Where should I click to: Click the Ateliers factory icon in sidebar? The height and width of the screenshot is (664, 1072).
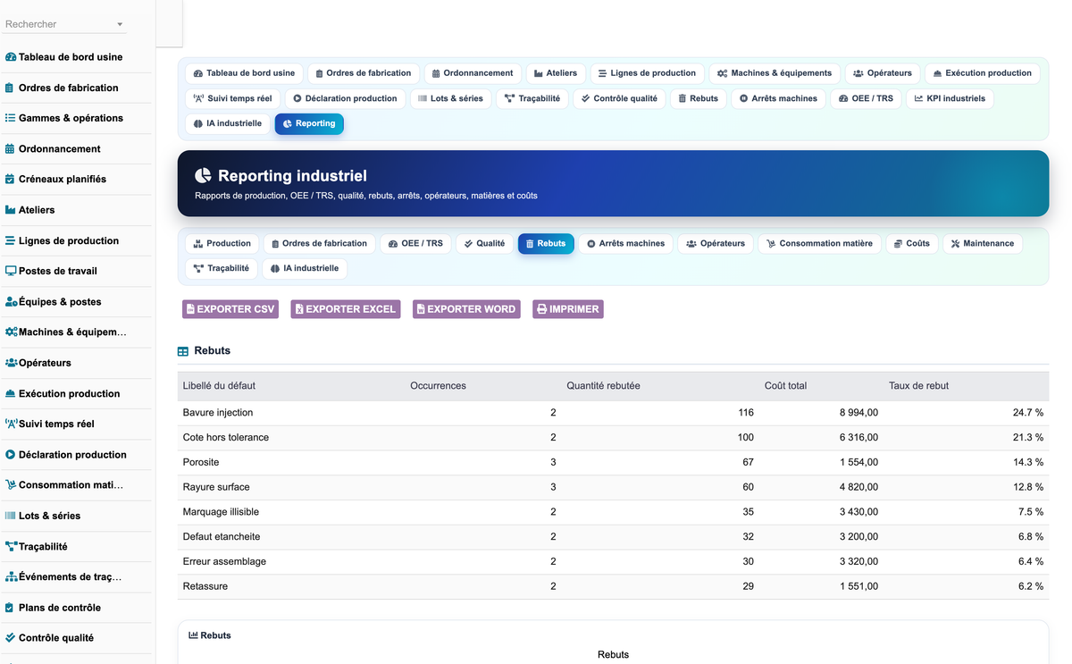[11, 210]
